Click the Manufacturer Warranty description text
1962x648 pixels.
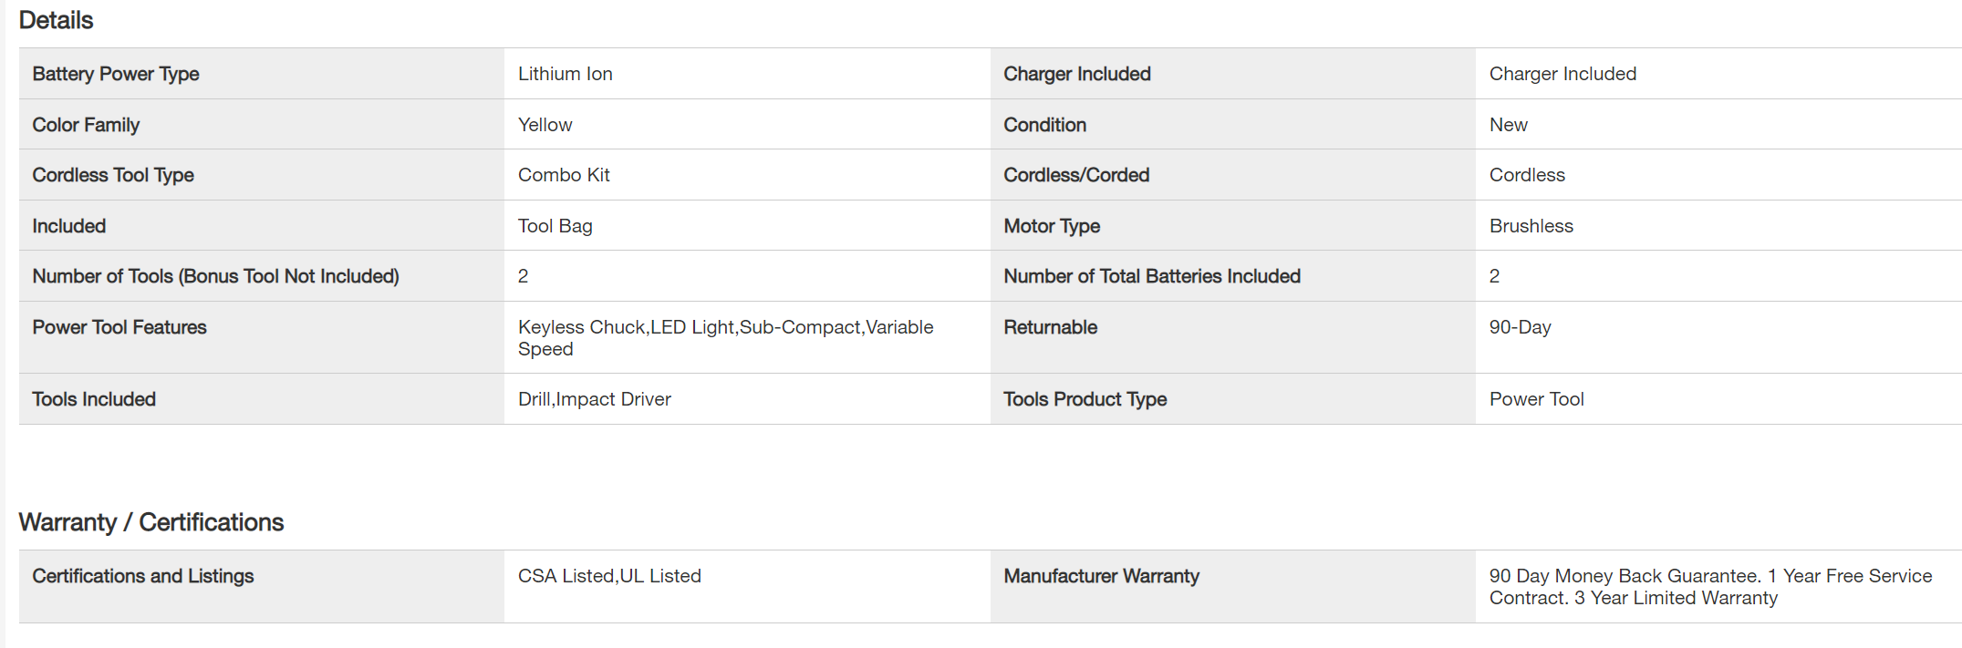(1709, 587)
